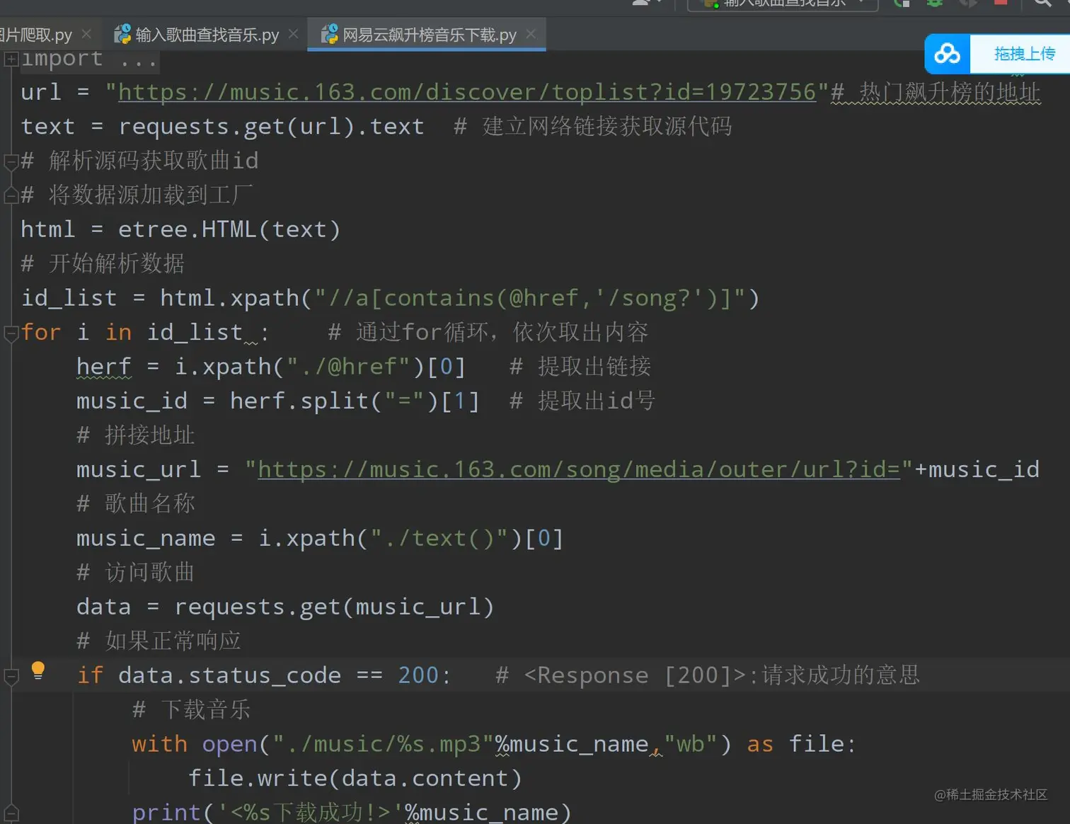Click the comment '# 如果正常响应'
The height and width of the screenshot is (824, 1070).
[x=159, y=641]
